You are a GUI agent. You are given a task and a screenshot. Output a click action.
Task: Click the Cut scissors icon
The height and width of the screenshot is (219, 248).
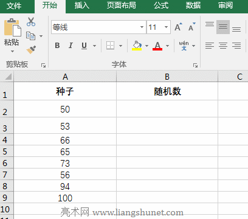(31, 22)
